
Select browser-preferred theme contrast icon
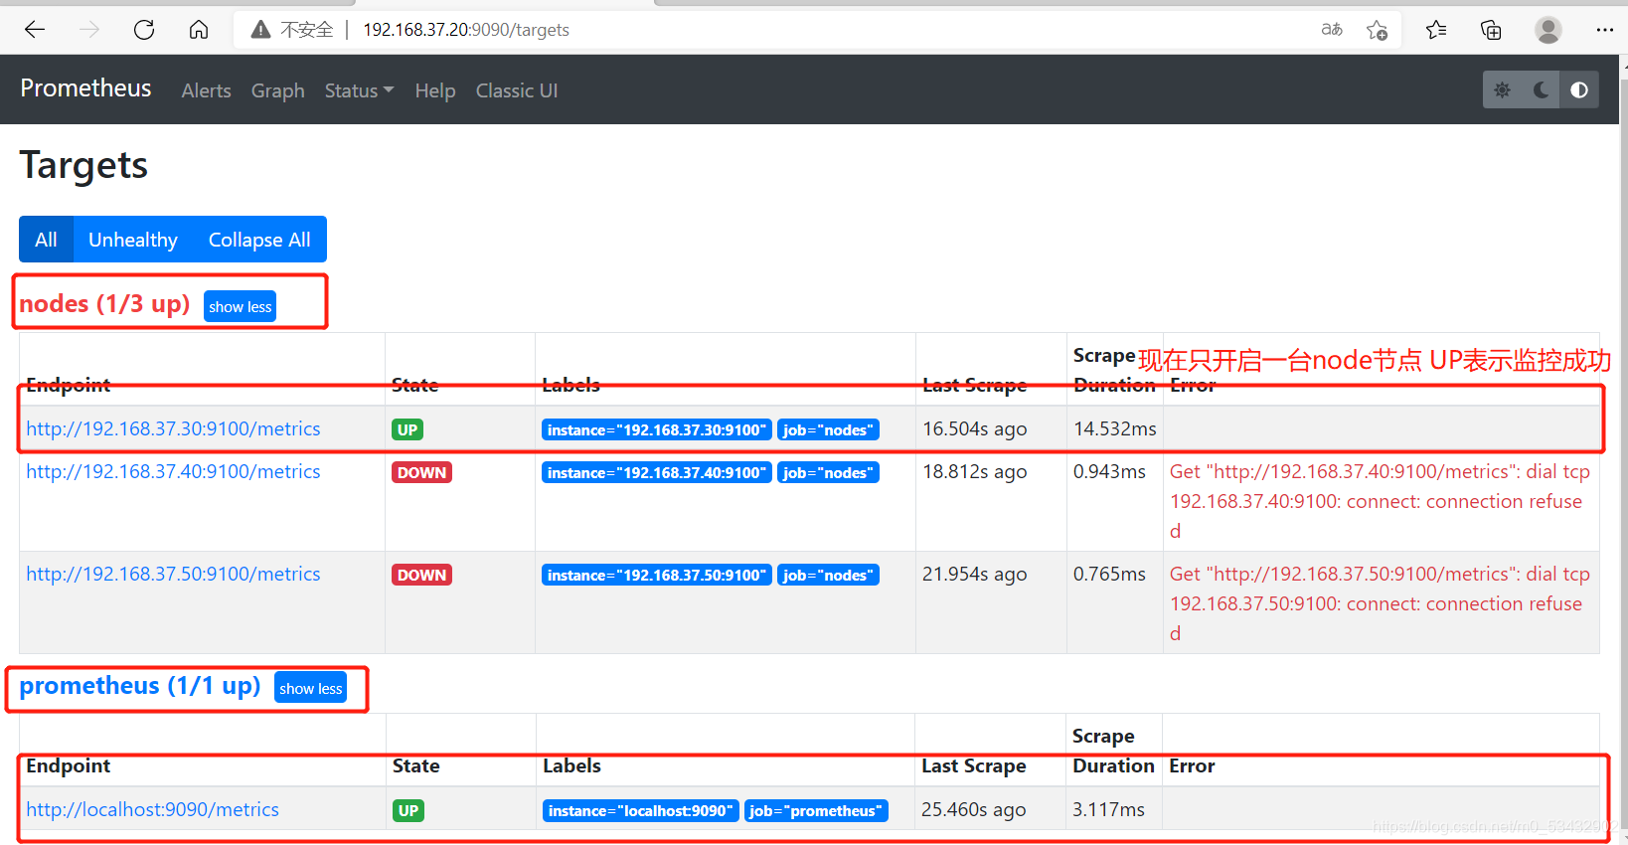click(1579, 89)
